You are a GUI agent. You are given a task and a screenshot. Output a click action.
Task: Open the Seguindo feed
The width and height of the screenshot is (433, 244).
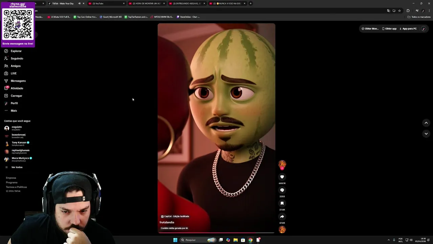[14, 59]
